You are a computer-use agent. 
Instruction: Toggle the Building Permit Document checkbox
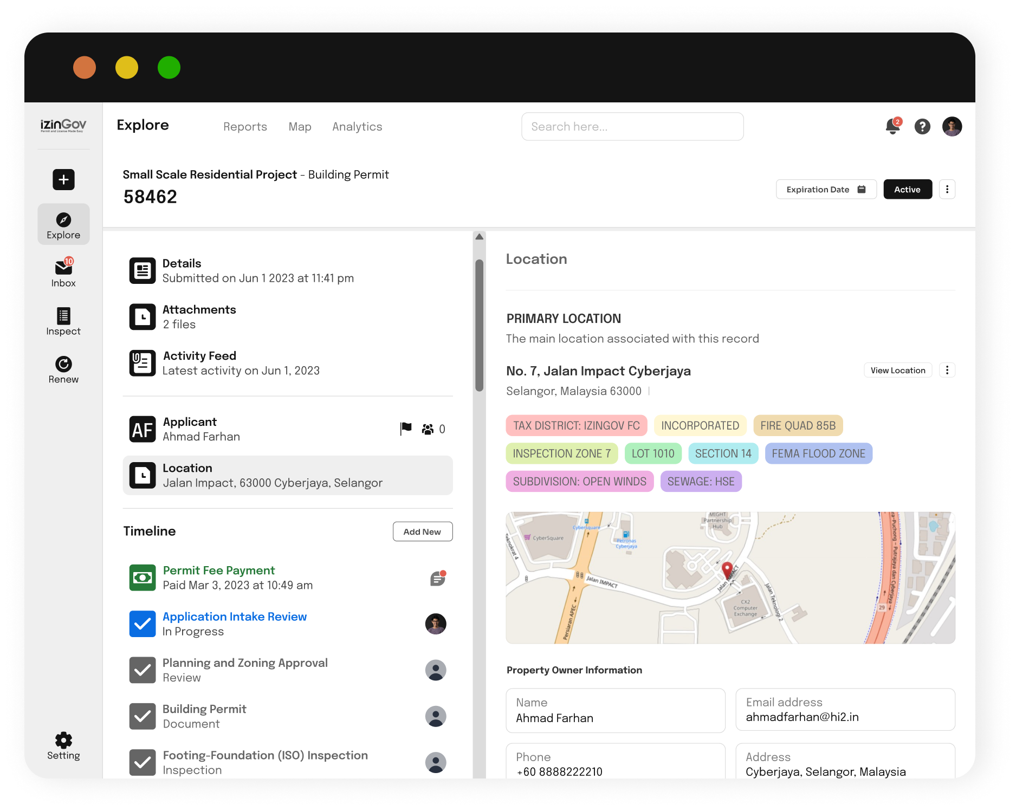click(143, 716)
